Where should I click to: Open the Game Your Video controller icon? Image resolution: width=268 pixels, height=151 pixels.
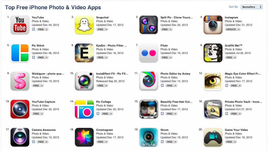[213, 137]
